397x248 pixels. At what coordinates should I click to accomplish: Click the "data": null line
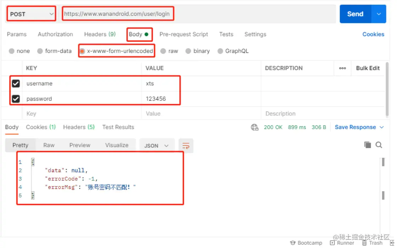pyautogui.click(x=66, y=171)
